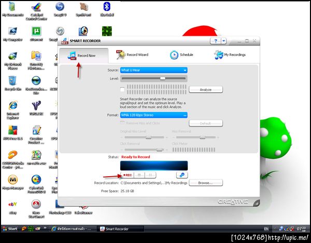
Task: Select the AVG Free 8.5 desktop icon
Action: tap(12, 133)
